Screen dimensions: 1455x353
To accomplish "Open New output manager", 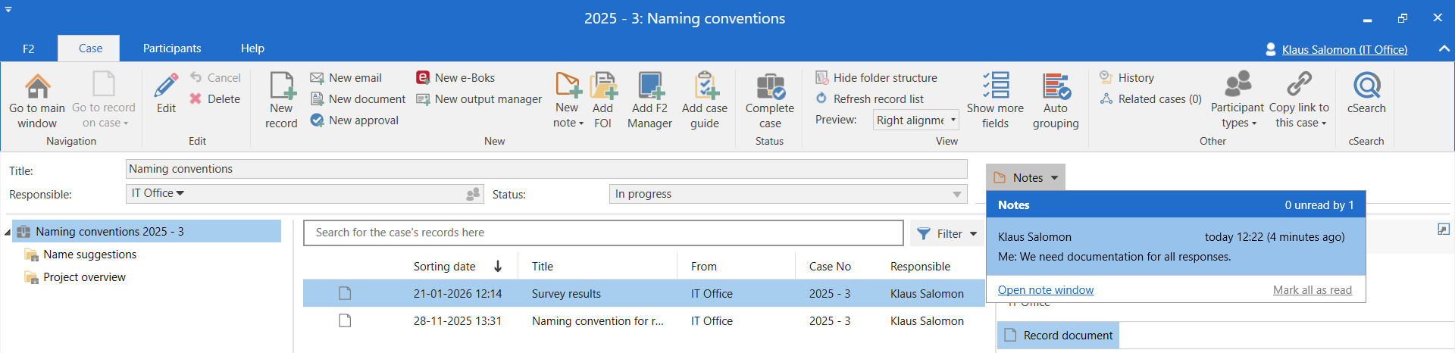I will click(x=479, y=99).
